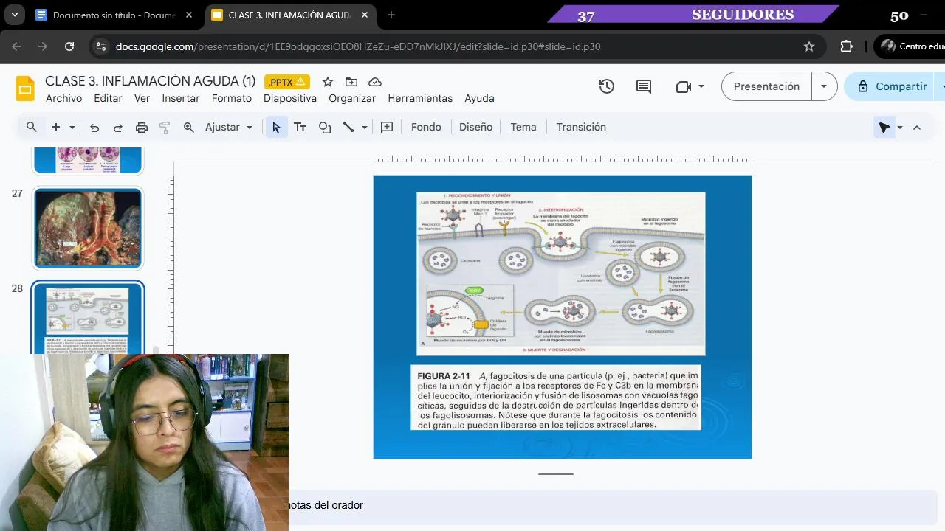Open the browser extensions menu
945x531 pixels.
pos(847,46)
